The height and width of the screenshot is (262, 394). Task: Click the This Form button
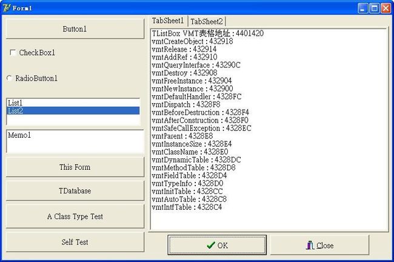(75, 167)
